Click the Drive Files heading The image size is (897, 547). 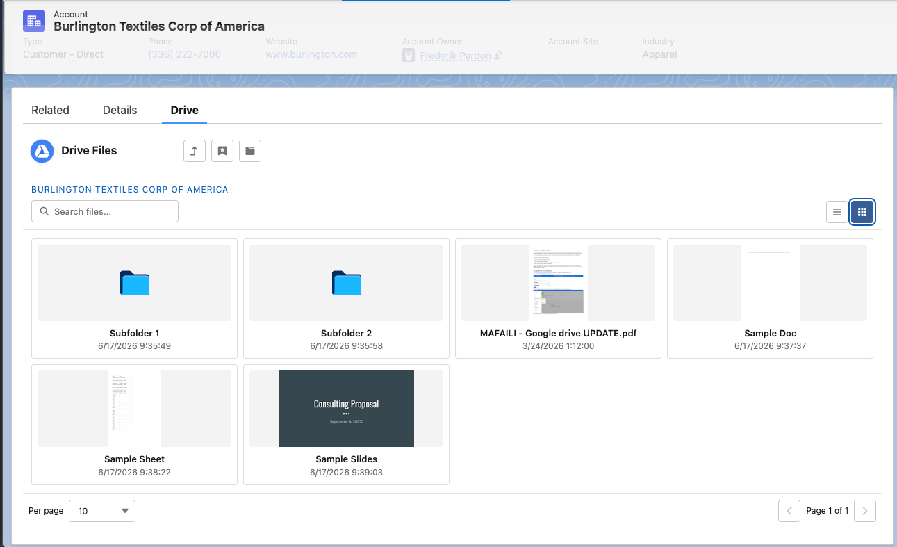point(89,150)
